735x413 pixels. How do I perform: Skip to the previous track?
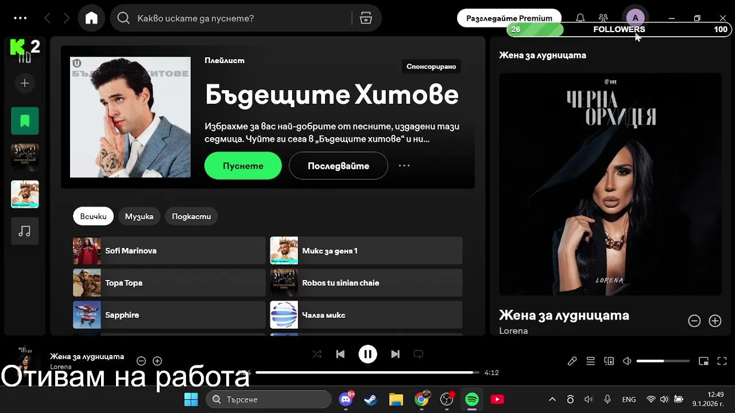(x=340, y=354)
